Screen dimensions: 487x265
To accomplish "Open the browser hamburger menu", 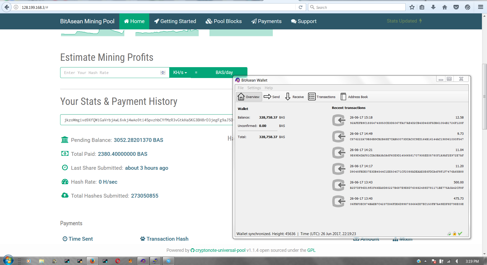I will (x=480, y=7).
